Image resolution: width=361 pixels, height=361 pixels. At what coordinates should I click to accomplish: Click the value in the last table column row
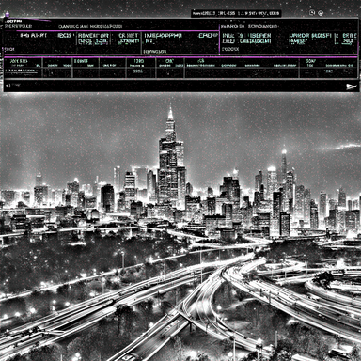[x=329, y=71]
